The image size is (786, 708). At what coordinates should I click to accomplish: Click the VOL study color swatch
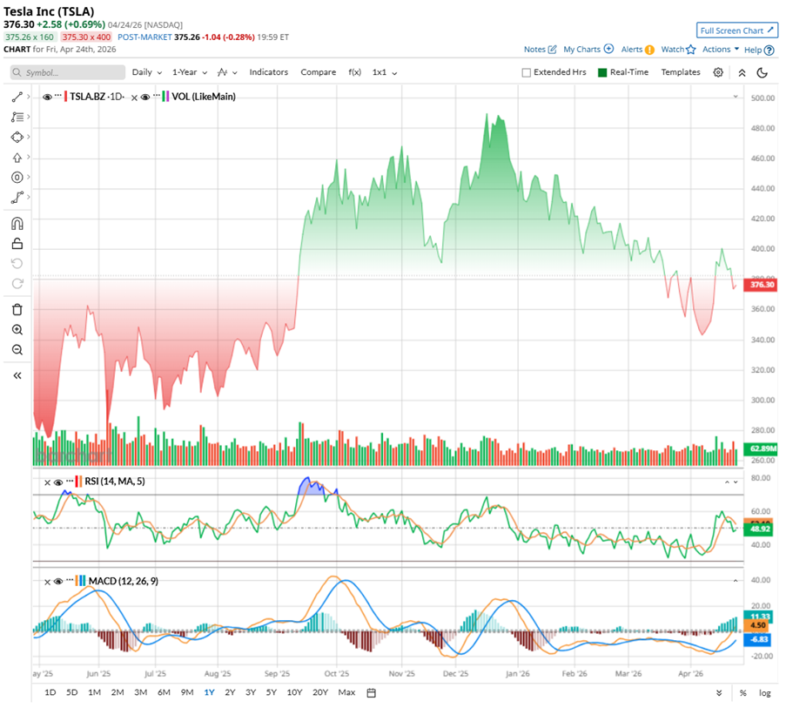165,97
